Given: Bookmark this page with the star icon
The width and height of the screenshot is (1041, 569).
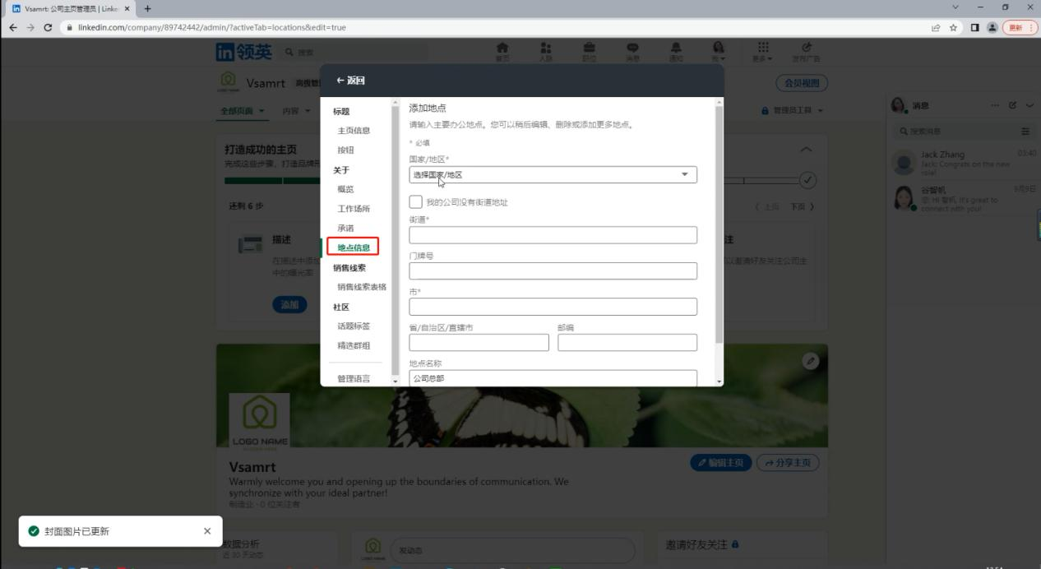Looking at the screenshot, I should coord(953,27).
